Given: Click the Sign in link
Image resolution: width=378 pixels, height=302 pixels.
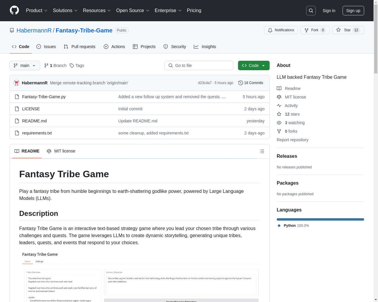Looking at the screenshot, I should pos(329,11).
